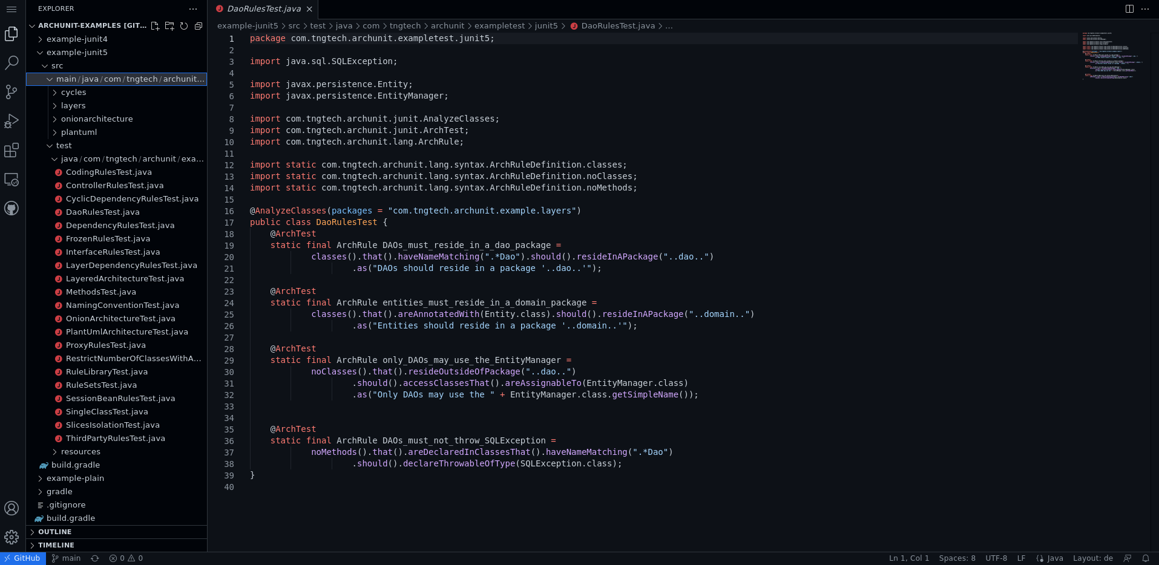This screenshot has height=565, width=1159.
Task: Collapse the test folder
Action: pos(64,146)
